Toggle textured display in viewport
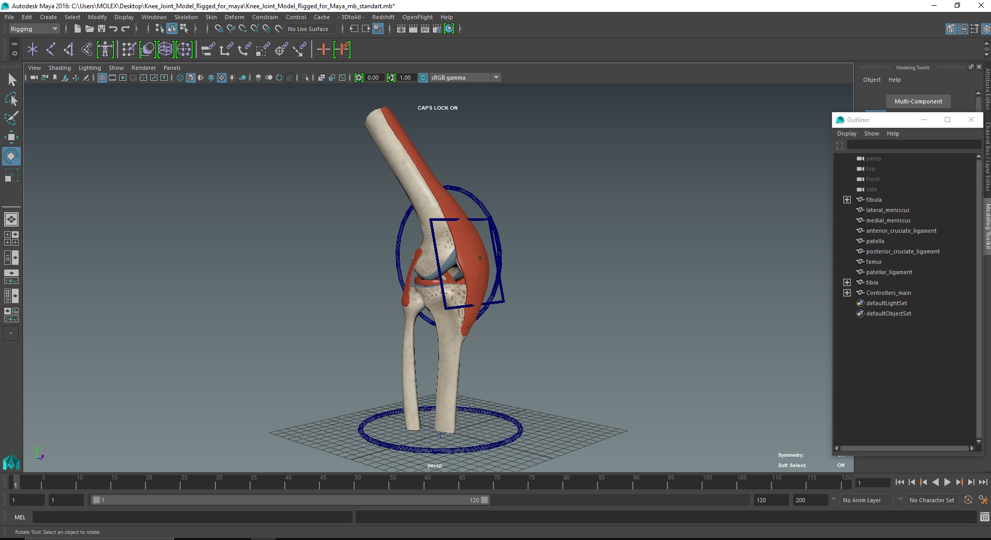Image resolution: width=991 pixels, height=540 pixels. click(x=222, y=78)
